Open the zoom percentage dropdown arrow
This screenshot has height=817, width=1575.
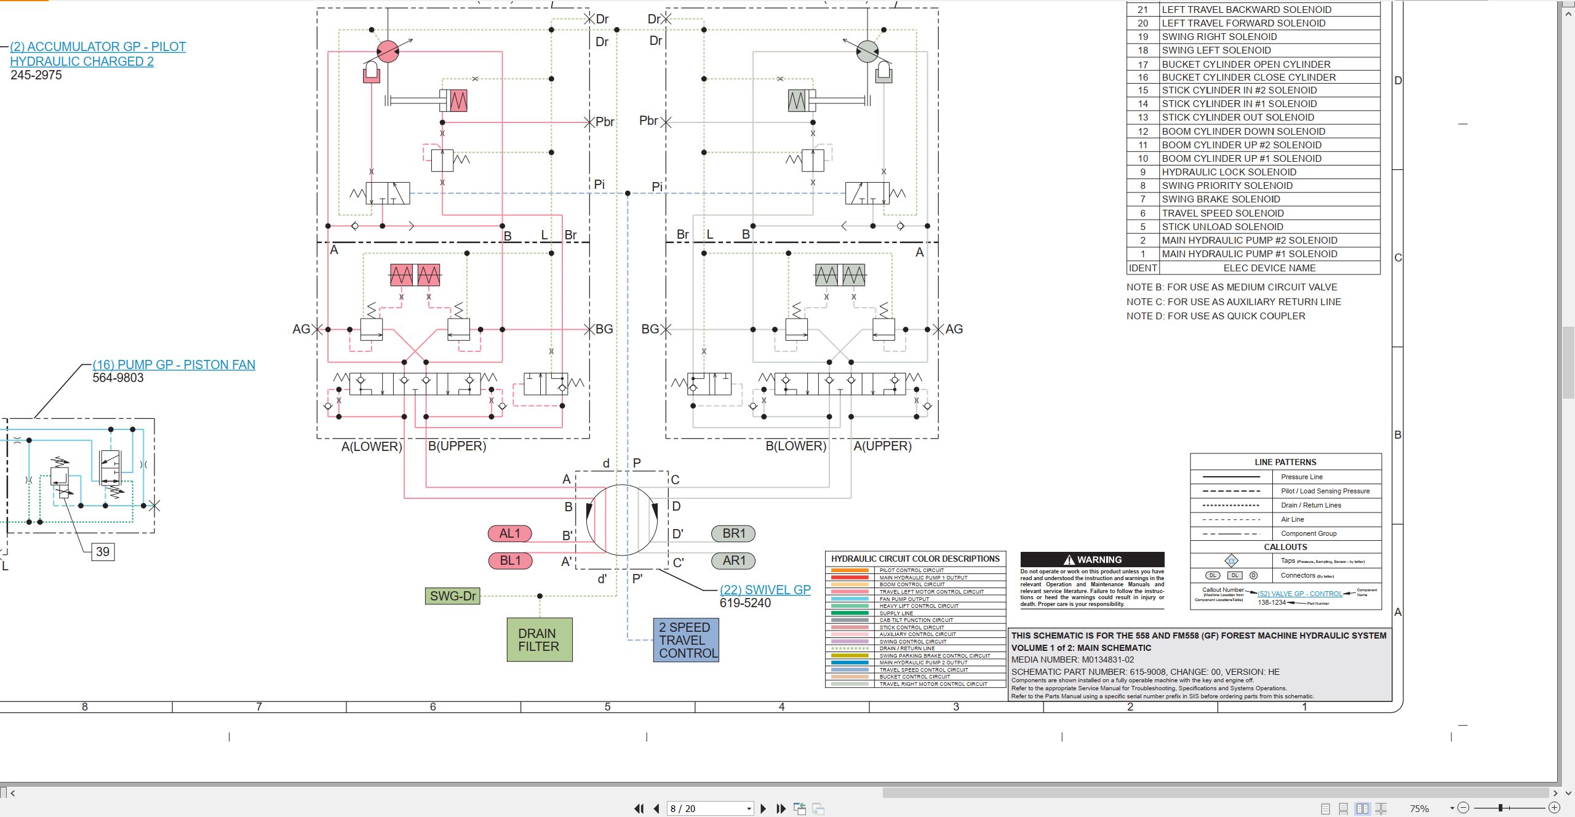[1452, 808]
